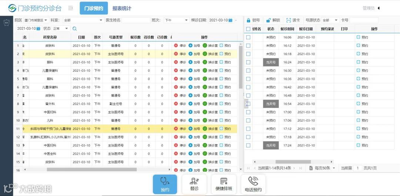This screenshot has width=400, height=196.
Task: Sort by 候诊时间 column header
Action: [x=287, y=29]
